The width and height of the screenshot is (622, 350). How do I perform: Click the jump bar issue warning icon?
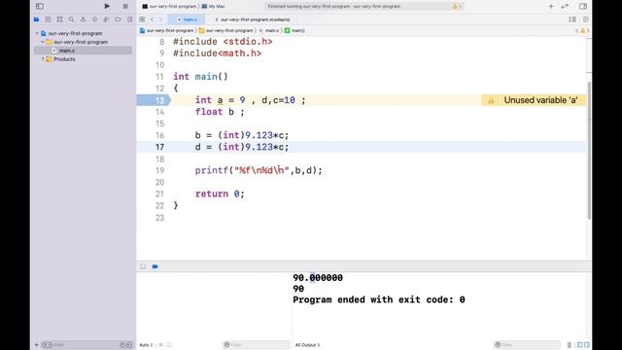point(583,30)
